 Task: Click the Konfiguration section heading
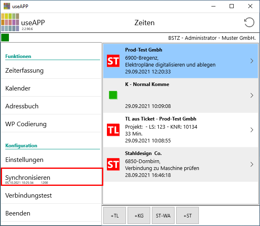tap(21, 146)
